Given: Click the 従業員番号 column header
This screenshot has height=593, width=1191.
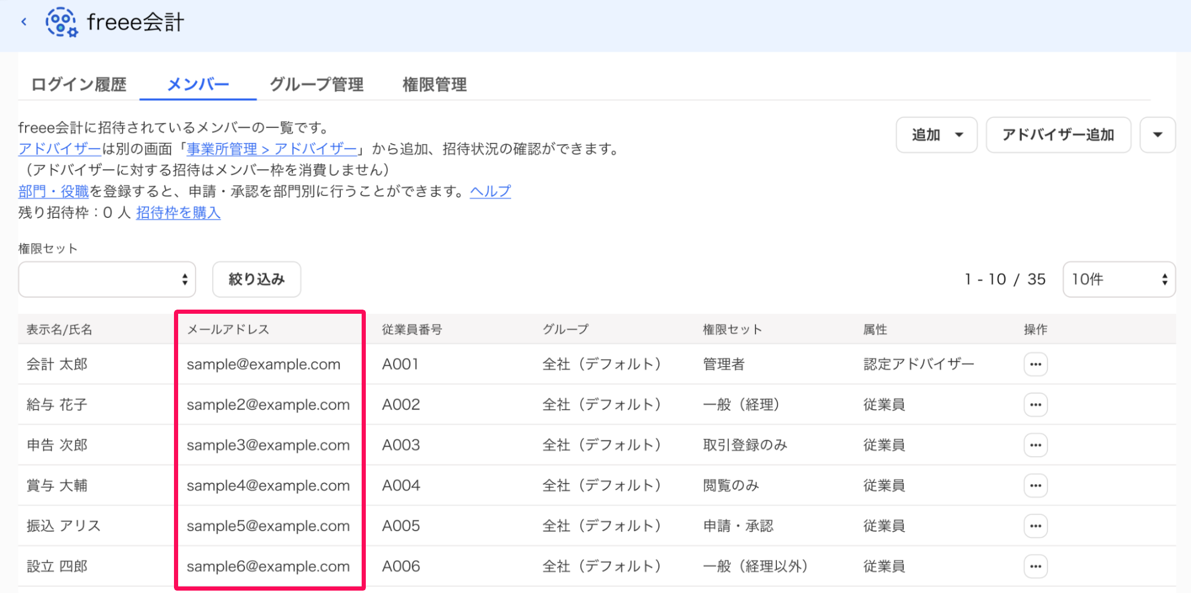Looking at the screenshot, I should point(412,330).
